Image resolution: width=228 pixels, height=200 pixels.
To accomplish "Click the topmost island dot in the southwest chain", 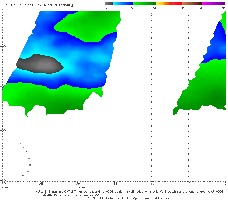I will point(21,144).
